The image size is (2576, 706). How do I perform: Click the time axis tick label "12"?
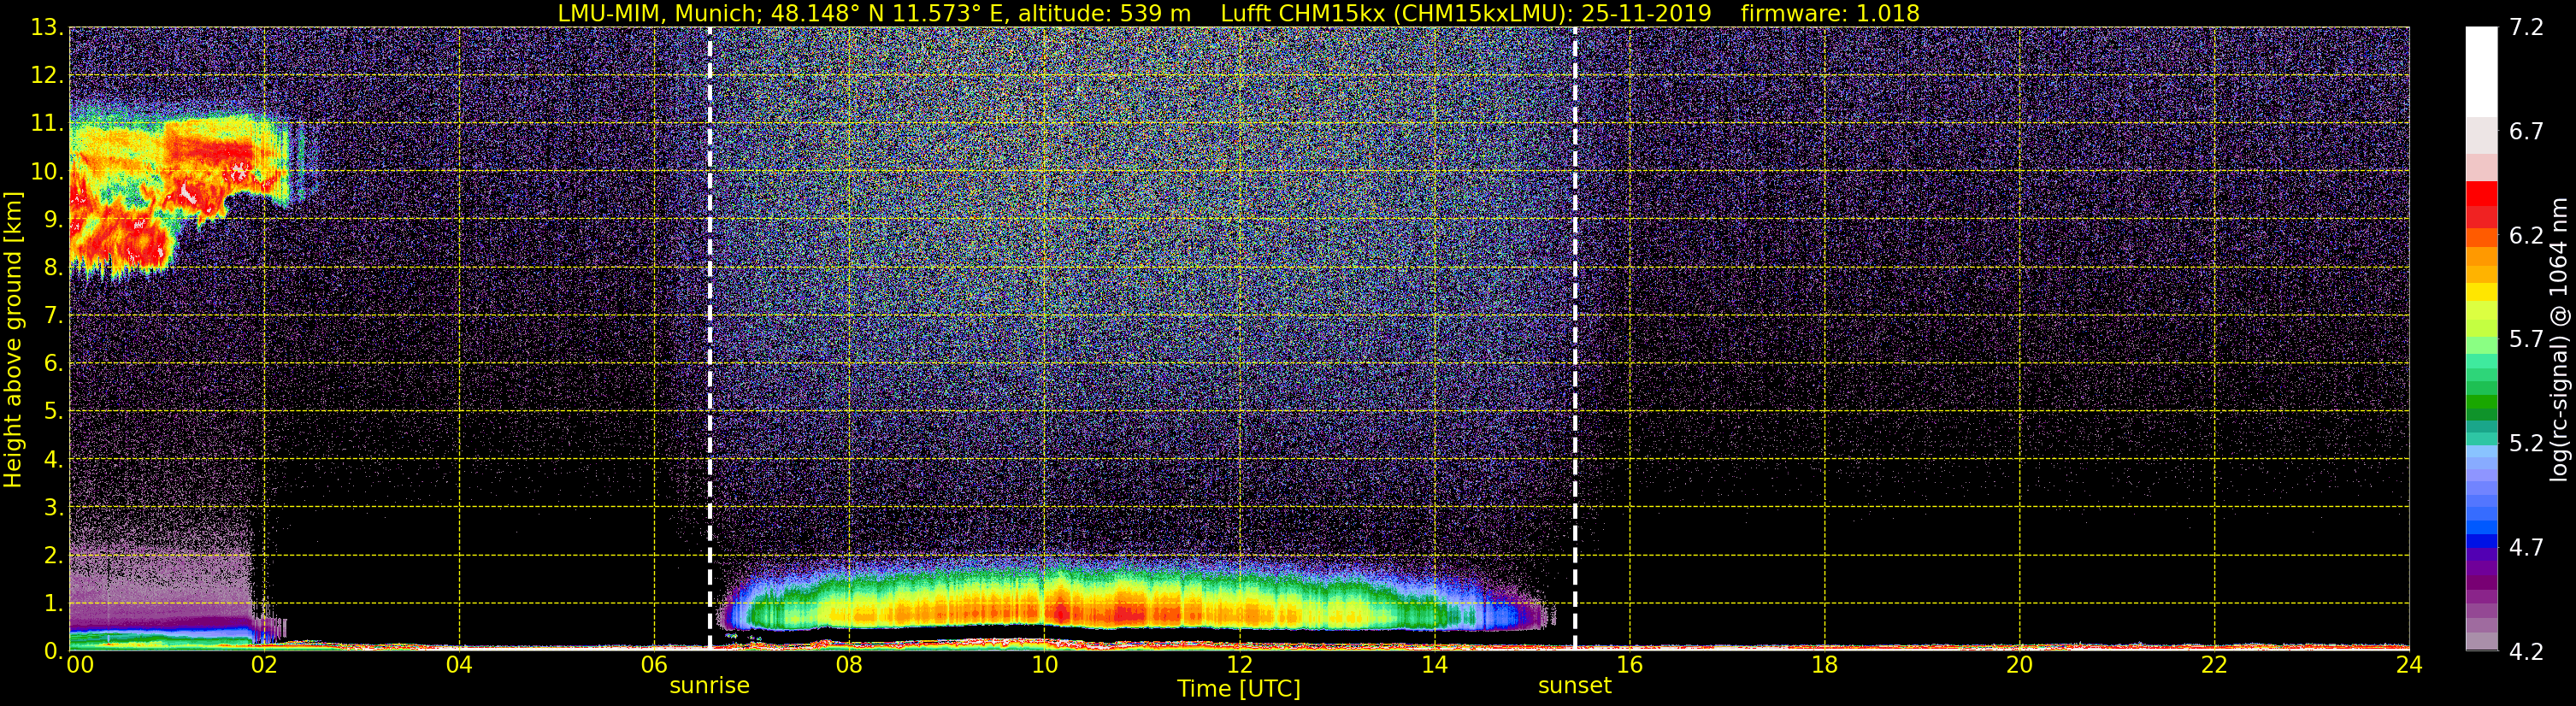tap(1239, 665)
